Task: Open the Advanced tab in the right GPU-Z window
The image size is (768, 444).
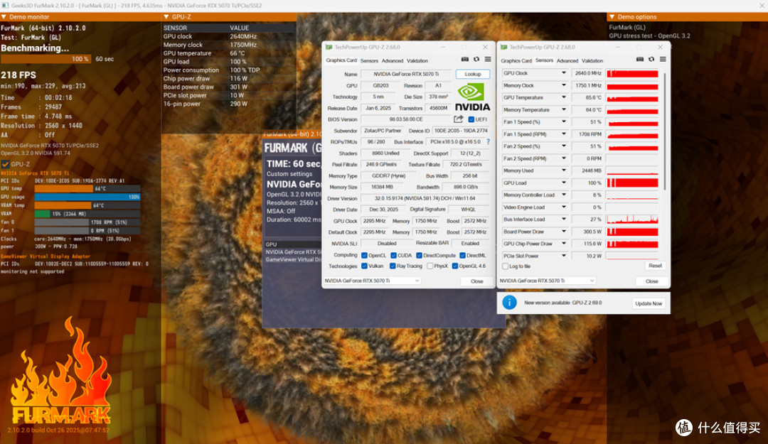Action: coord(567,60)
